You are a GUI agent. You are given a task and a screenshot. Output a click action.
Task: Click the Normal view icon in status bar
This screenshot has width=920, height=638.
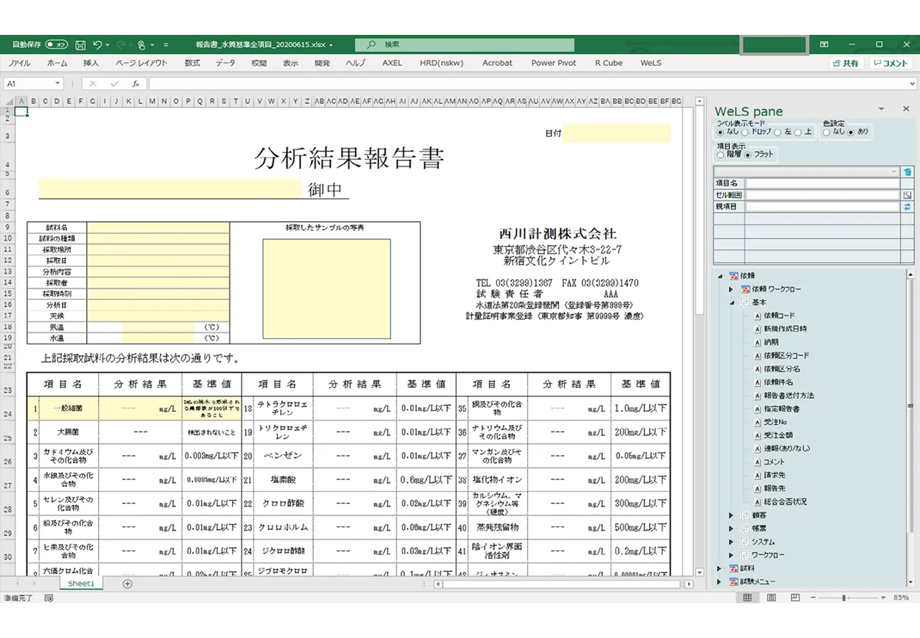coord(747,597)
